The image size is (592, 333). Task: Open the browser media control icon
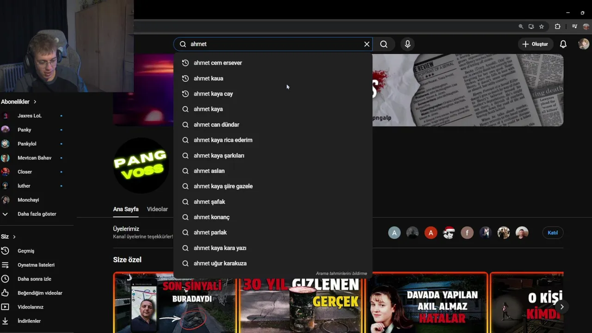pyautogui.click(x=574, y=27)
